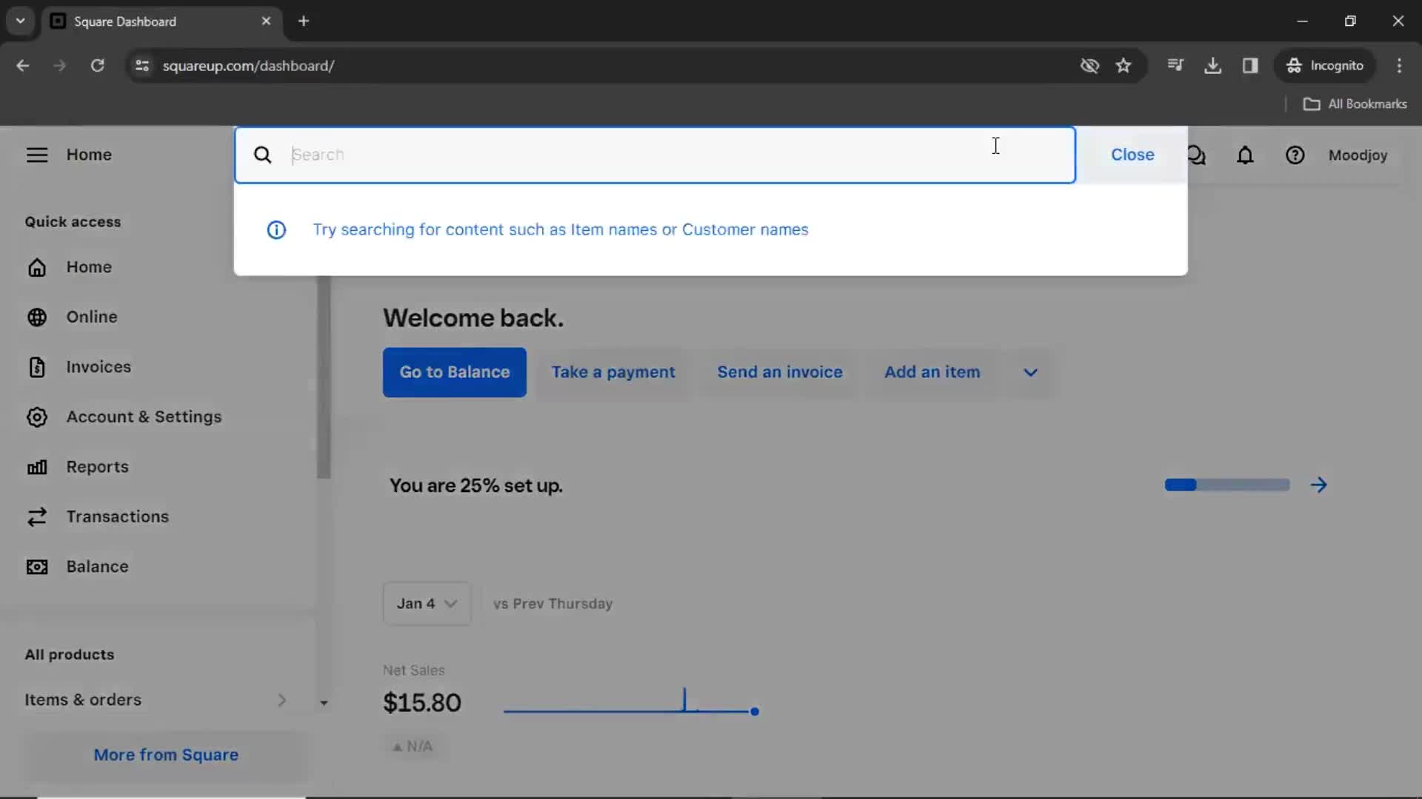Open Account & Settings page
This screenshot has width=1422, height=799.
[144, 417]
